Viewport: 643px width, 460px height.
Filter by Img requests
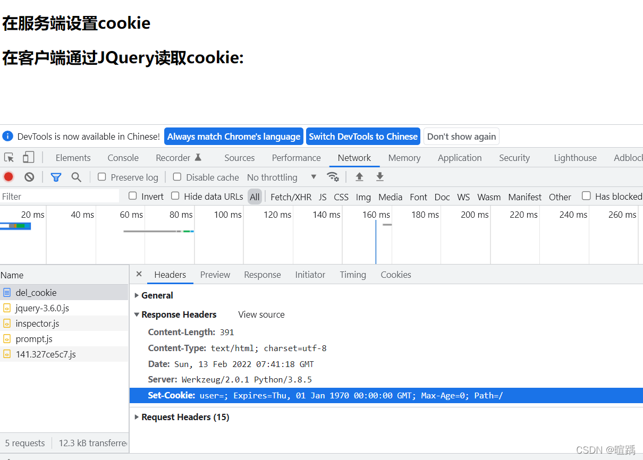(x=363, y=197)
